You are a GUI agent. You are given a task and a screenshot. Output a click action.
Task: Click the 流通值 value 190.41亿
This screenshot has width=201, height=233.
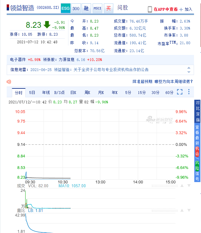click(x=138, y=43)
